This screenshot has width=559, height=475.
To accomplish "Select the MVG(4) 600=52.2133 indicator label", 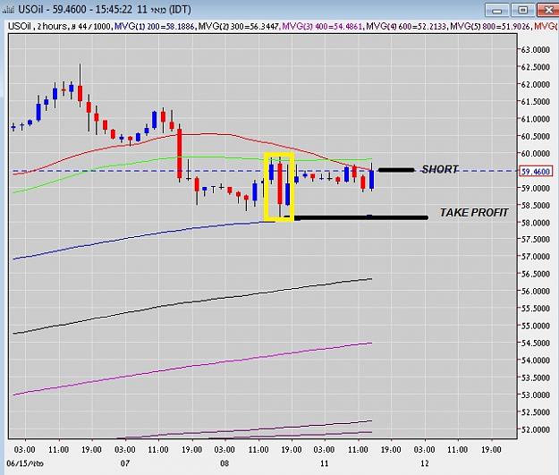I will pos(406,27).
